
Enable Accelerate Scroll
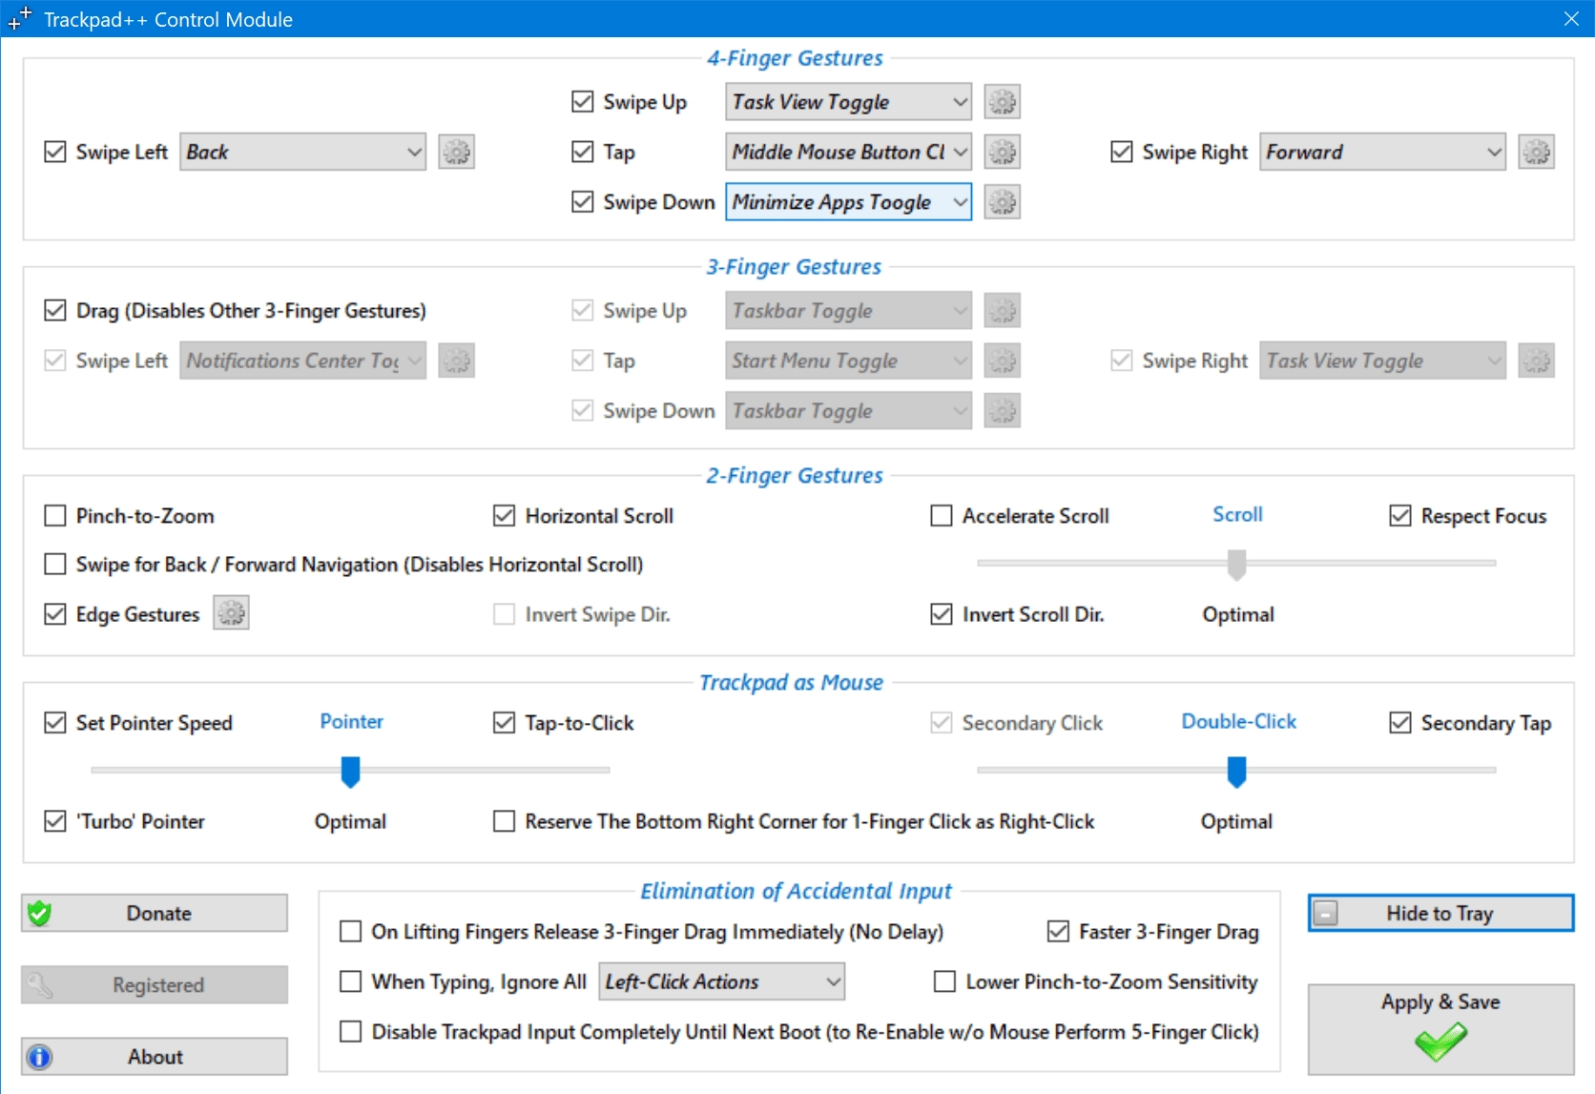pyautogui.click(x=942, y=516)
